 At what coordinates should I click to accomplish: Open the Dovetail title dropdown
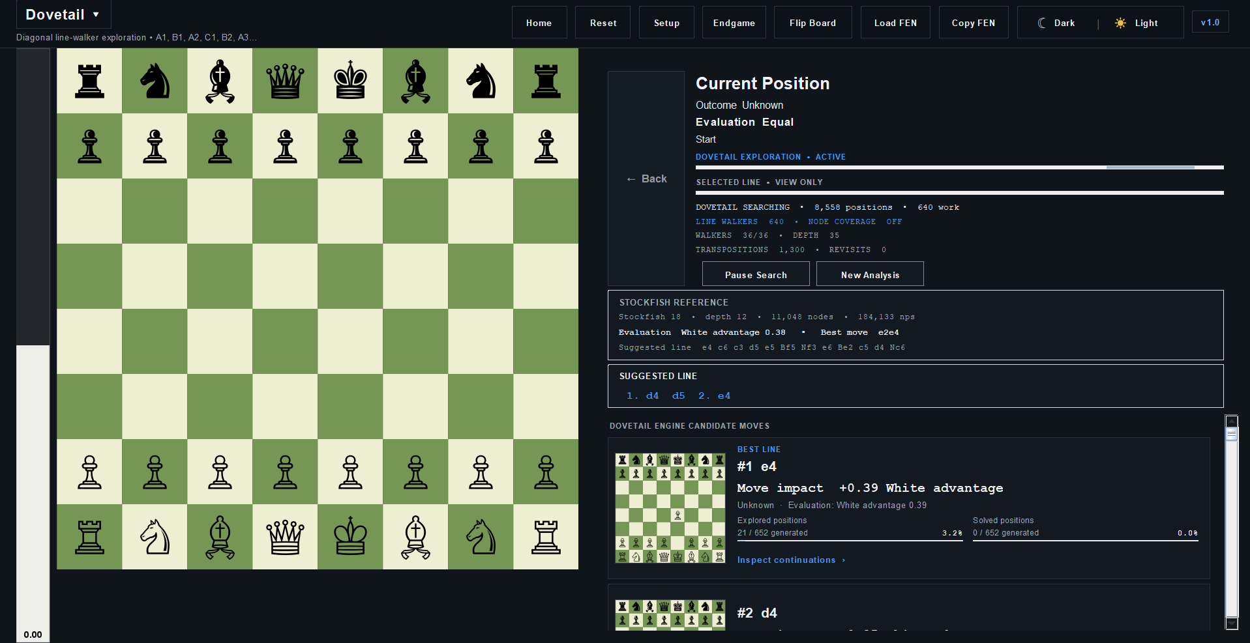tap(63, 14)
